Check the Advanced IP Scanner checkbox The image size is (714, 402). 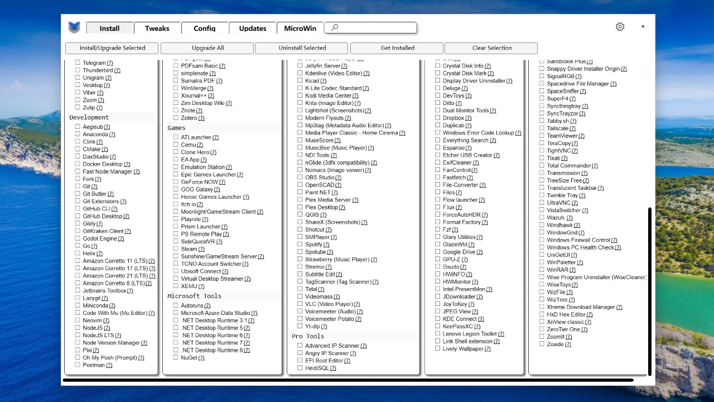[x=300, y=346]
